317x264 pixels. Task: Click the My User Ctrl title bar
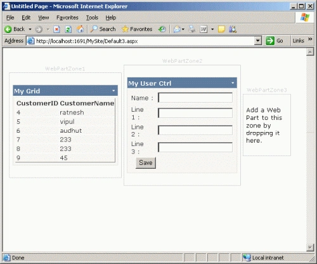182,83
